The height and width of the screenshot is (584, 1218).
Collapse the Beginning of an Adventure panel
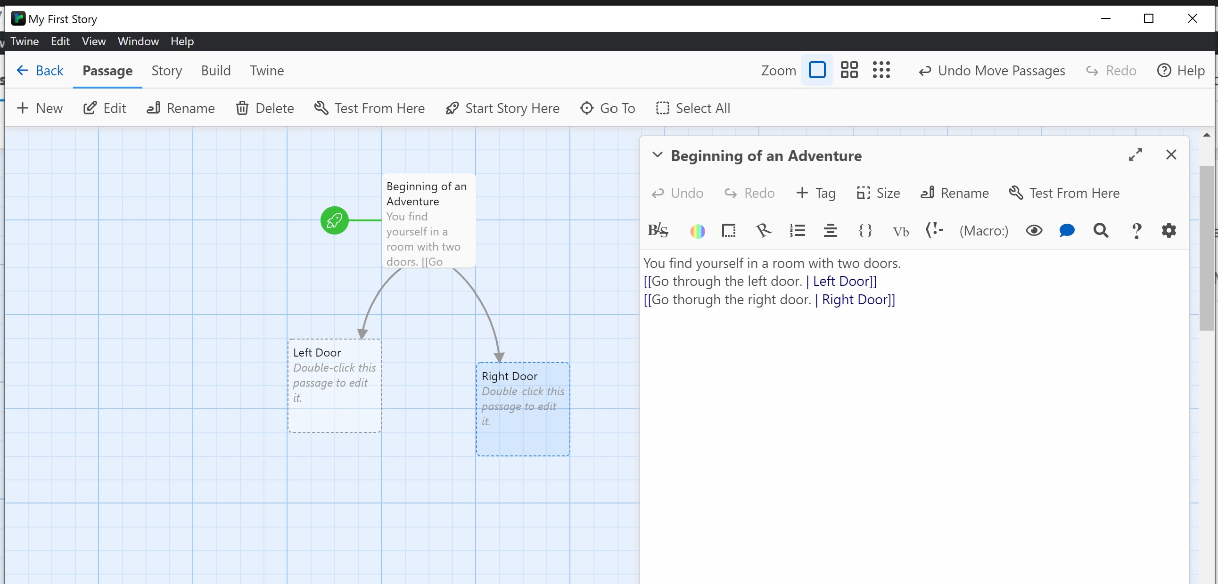tap(657, 155)
